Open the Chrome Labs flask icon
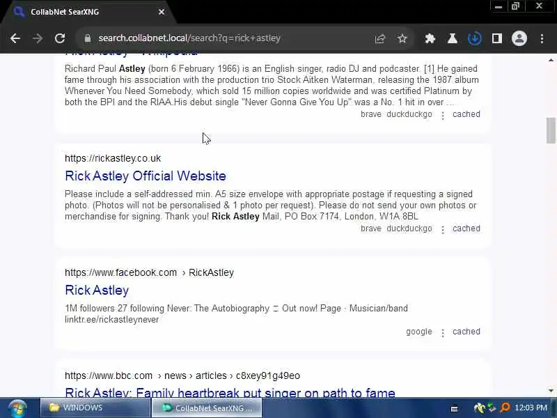557x418 pixels. (x=452, y=38)
